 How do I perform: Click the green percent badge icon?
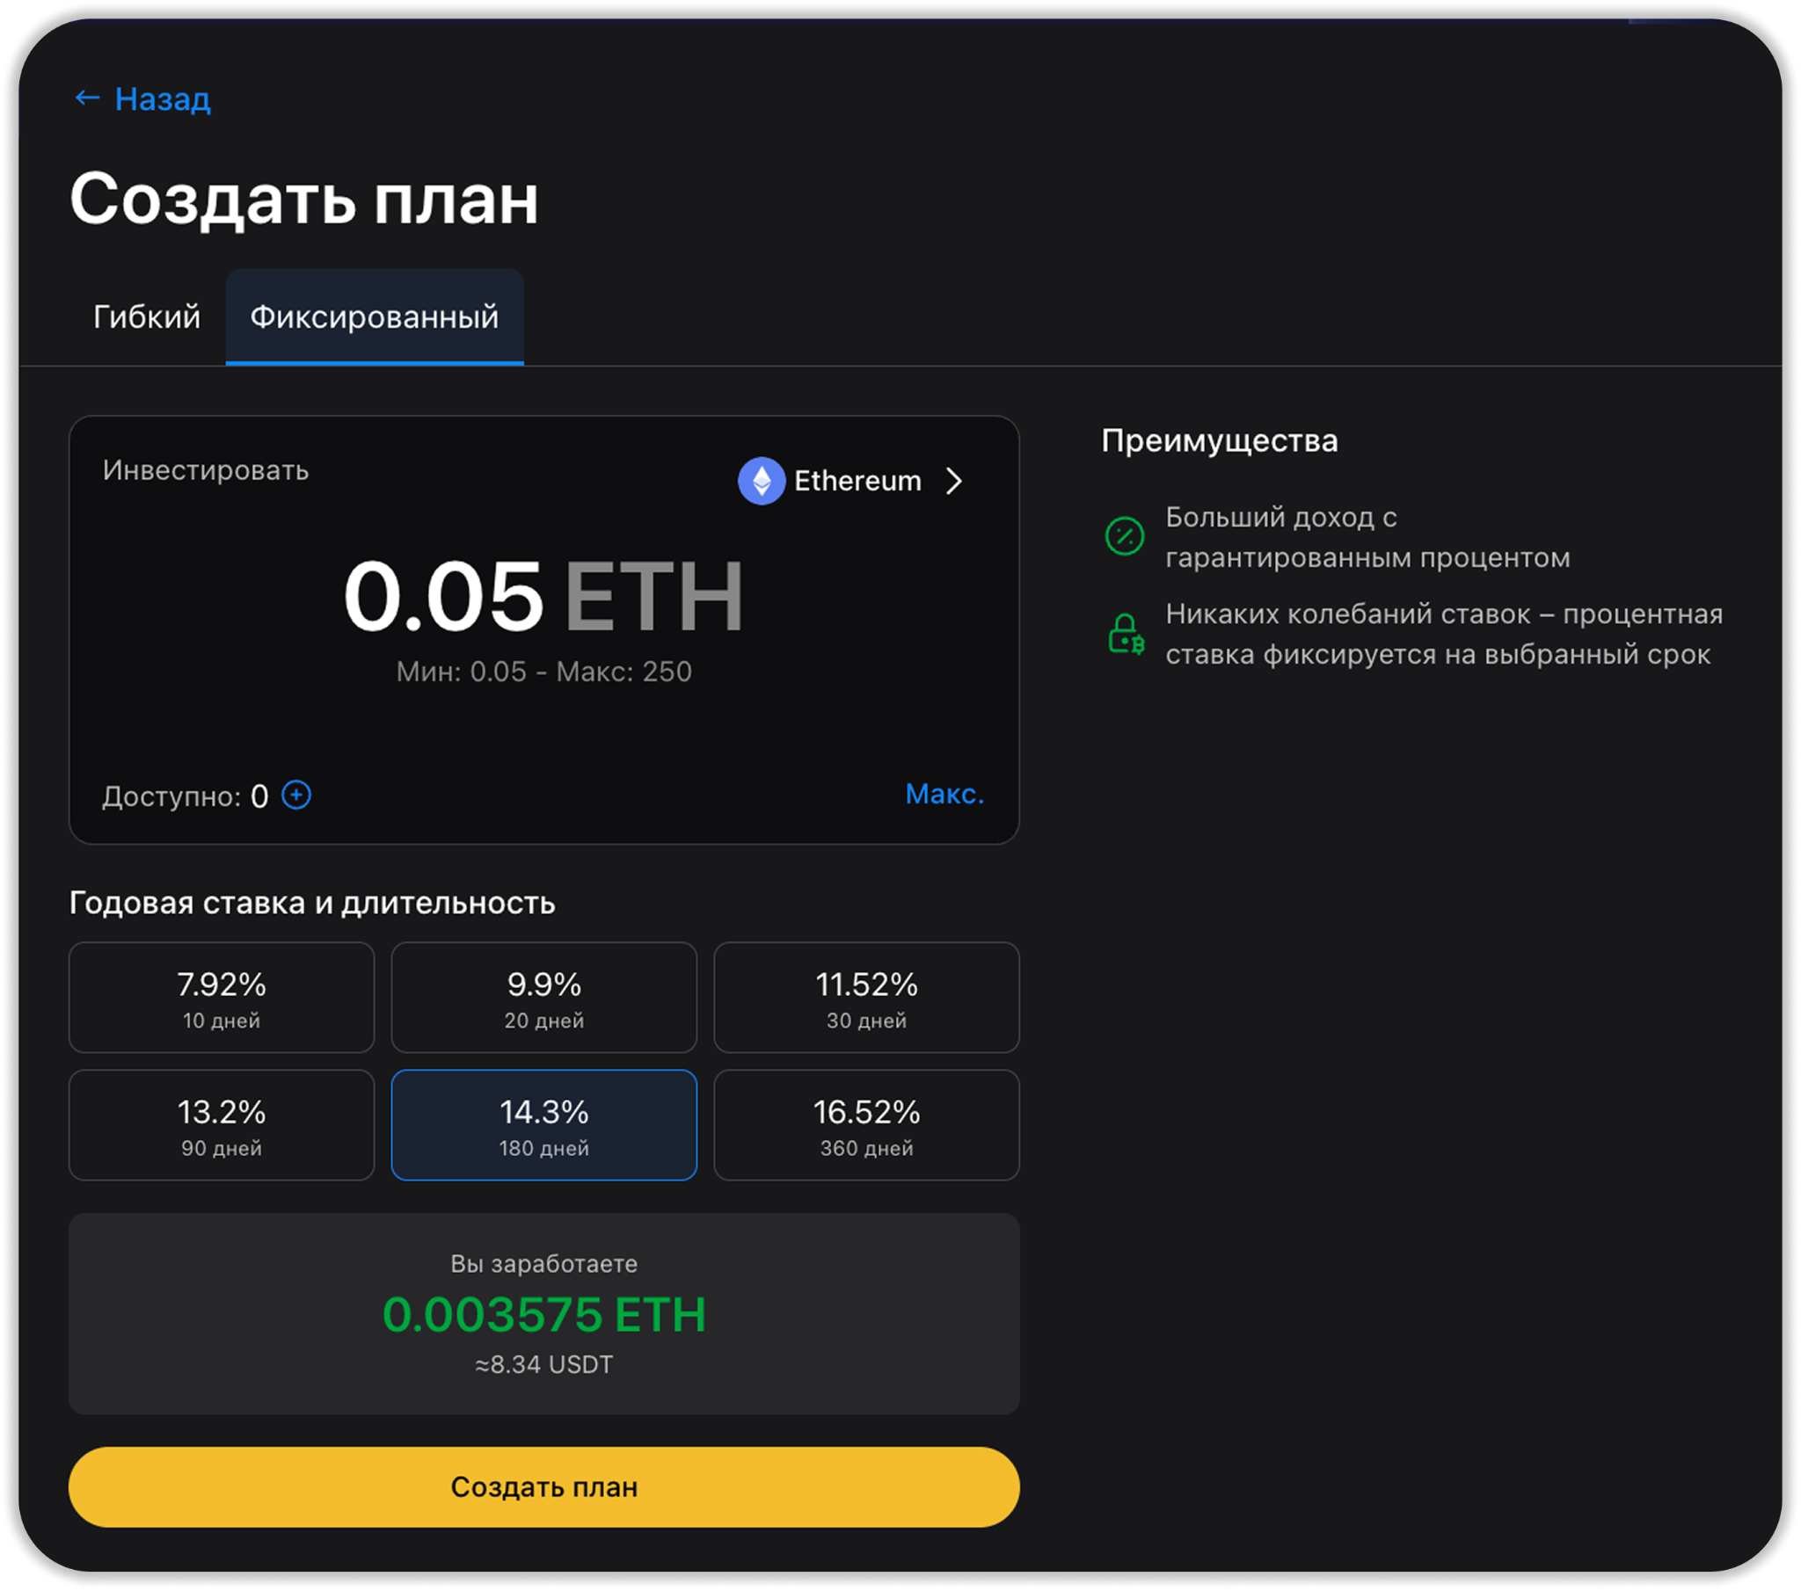[x=1124, y=535]
